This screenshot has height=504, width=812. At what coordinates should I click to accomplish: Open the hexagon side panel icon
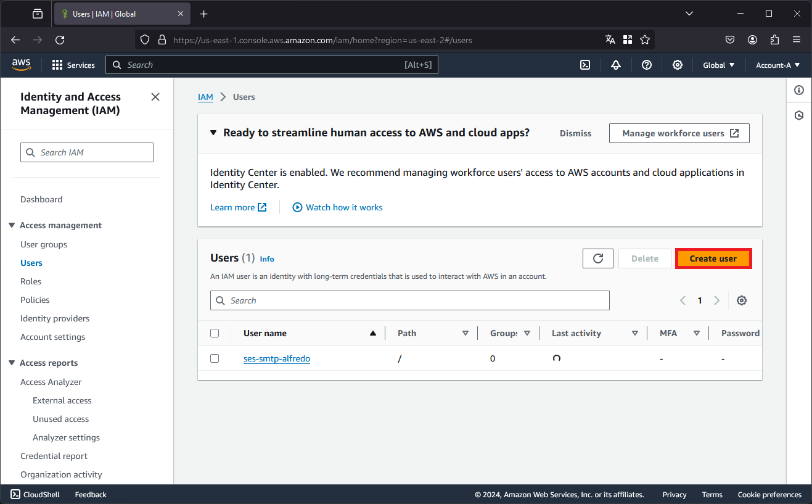[799, 115]
